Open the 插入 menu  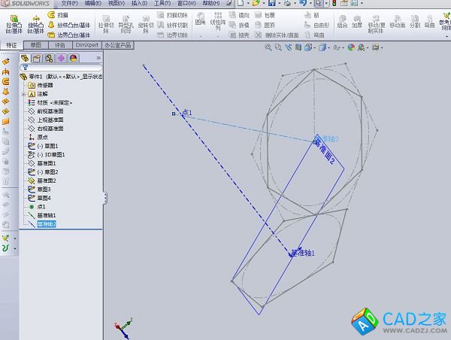point(139,4)
